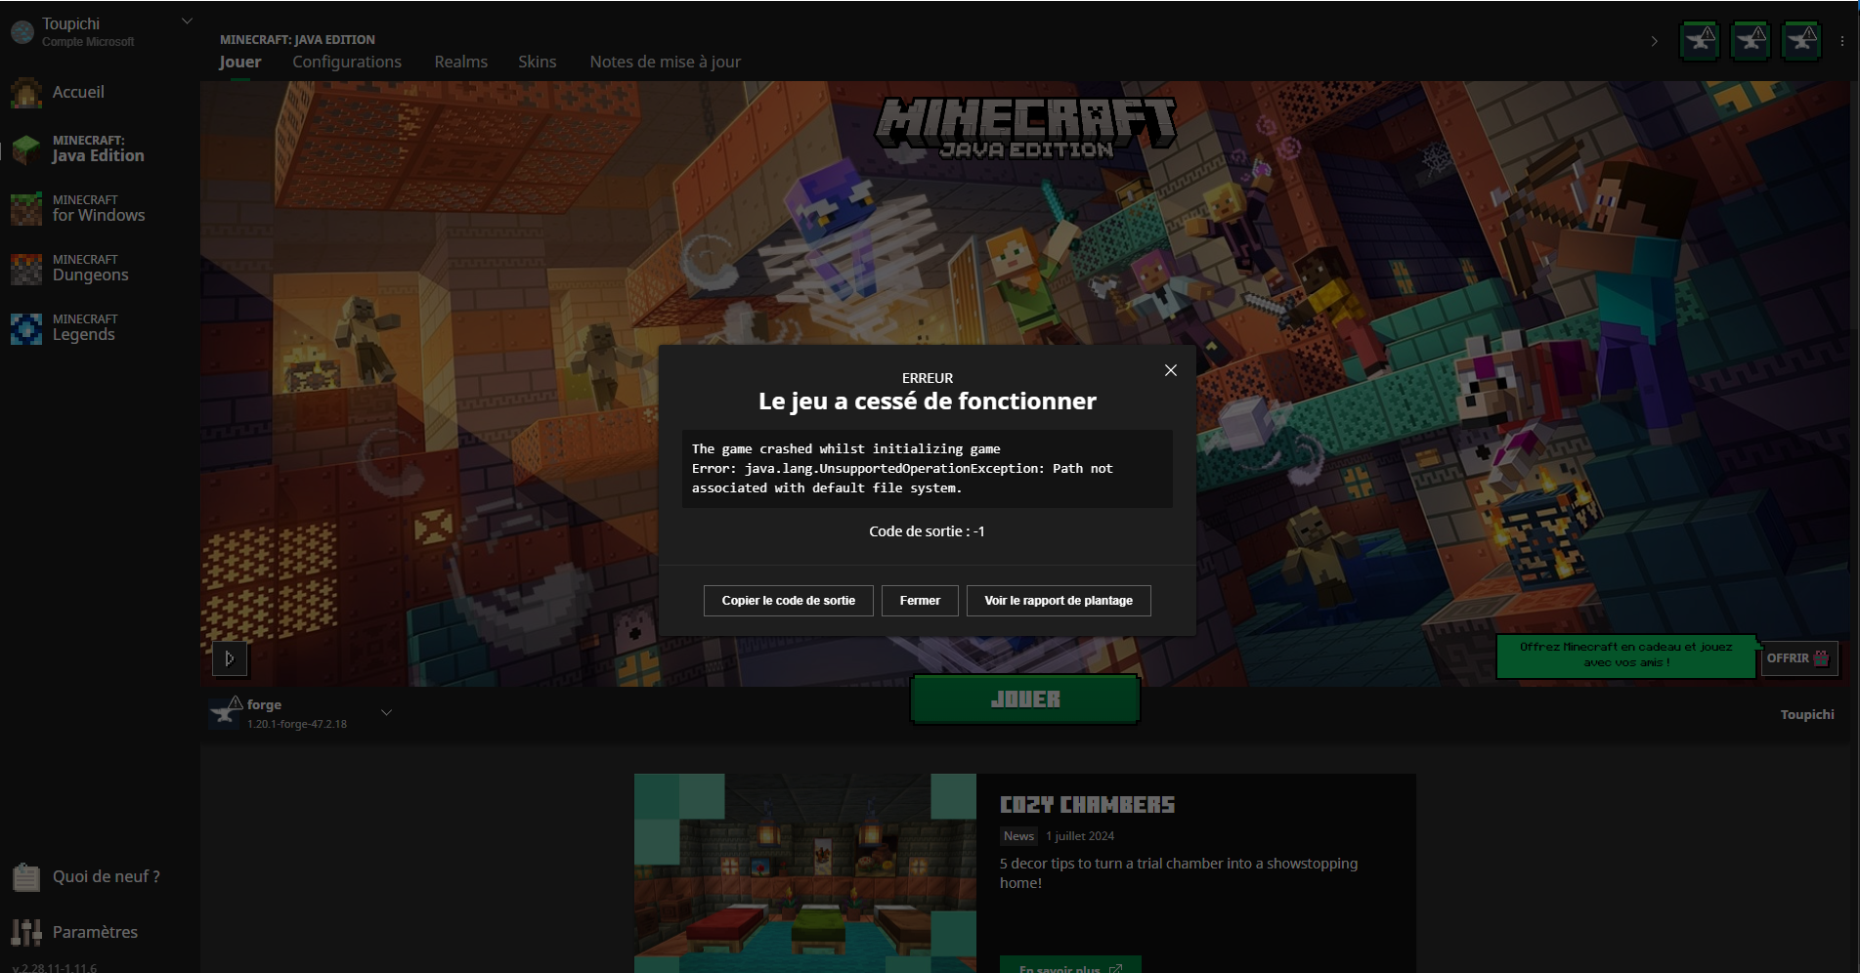Click "Offrez Minecraft en cadeau" promo text
The image size is (1860, 973).
[x=1626, y=655]
